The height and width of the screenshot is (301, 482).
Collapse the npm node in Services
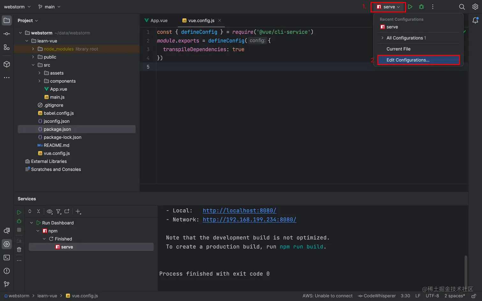(x=38, y=231)
